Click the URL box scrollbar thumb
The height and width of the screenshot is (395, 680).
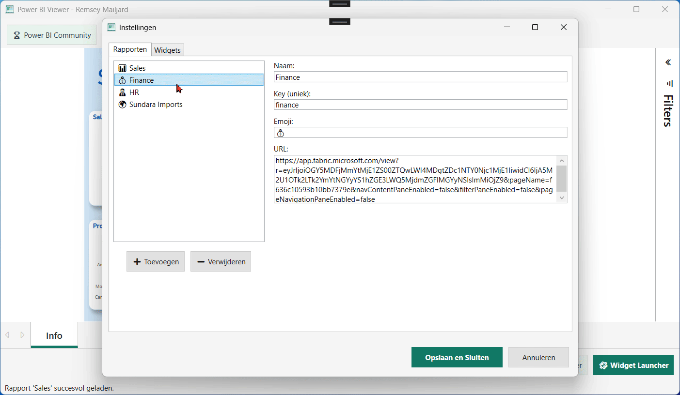[x=561, y=179]
